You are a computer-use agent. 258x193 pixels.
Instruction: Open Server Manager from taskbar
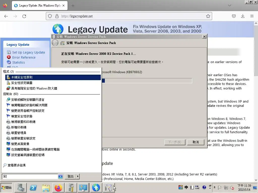pos(21,187)
